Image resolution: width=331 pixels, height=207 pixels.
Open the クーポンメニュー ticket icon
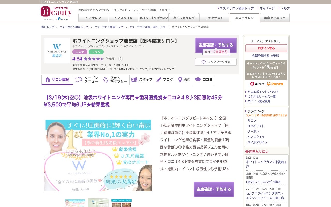(78, 80)
